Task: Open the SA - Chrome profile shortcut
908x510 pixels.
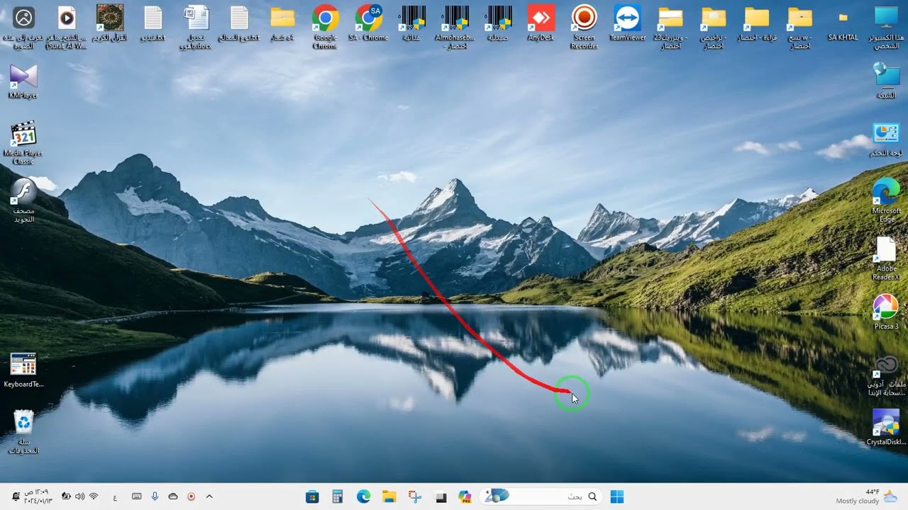Action: 368,23
